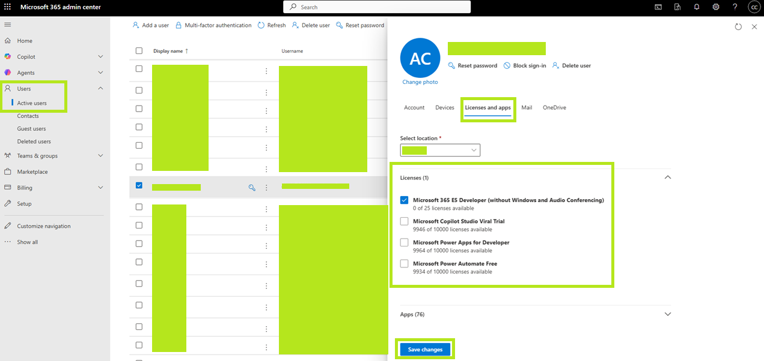
Task: Uncheck Microsoft 365 E5 Developer license
Action: pos(405,200)
